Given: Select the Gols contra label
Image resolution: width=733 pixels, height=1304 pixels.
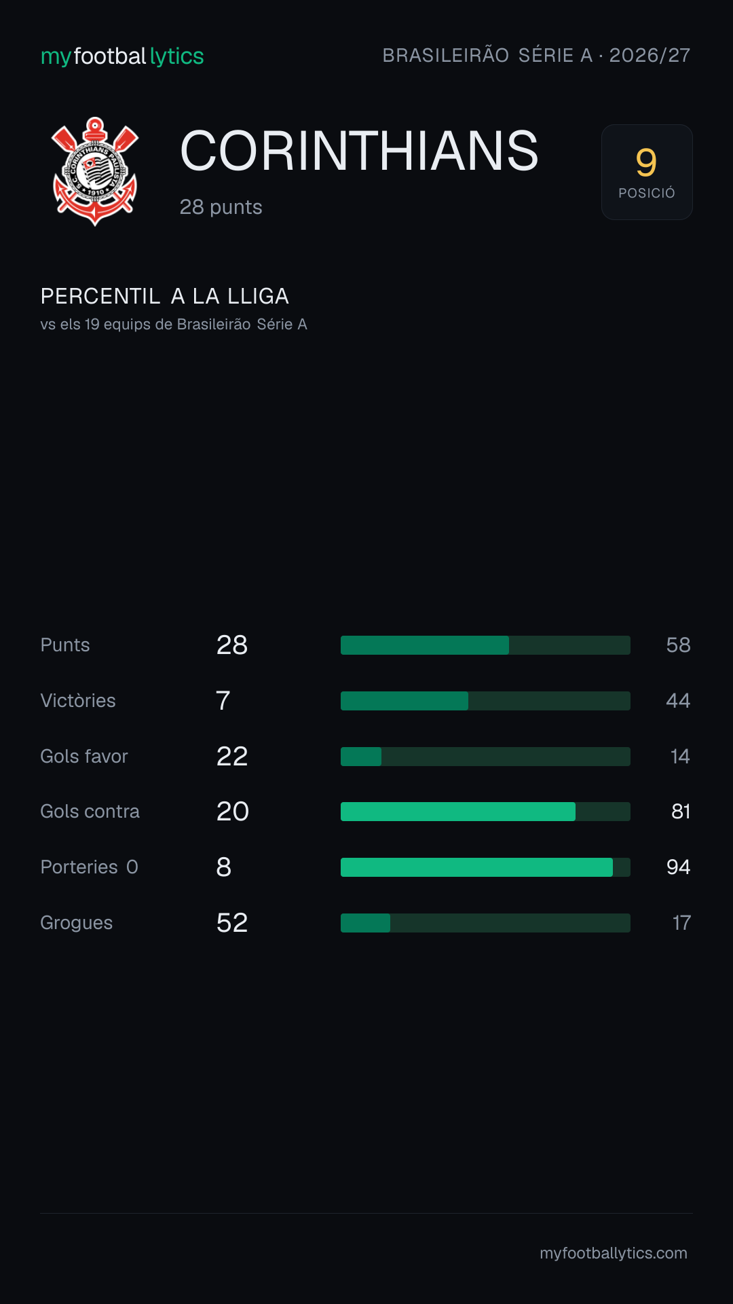Looking at the screenshot, I should (x=90, y=812).
